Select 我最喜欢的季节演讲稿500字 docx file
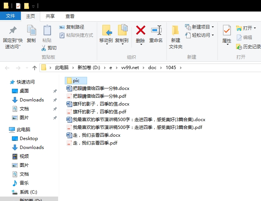The width and height of the screenshot is (261, 201). tap(136, 119)
